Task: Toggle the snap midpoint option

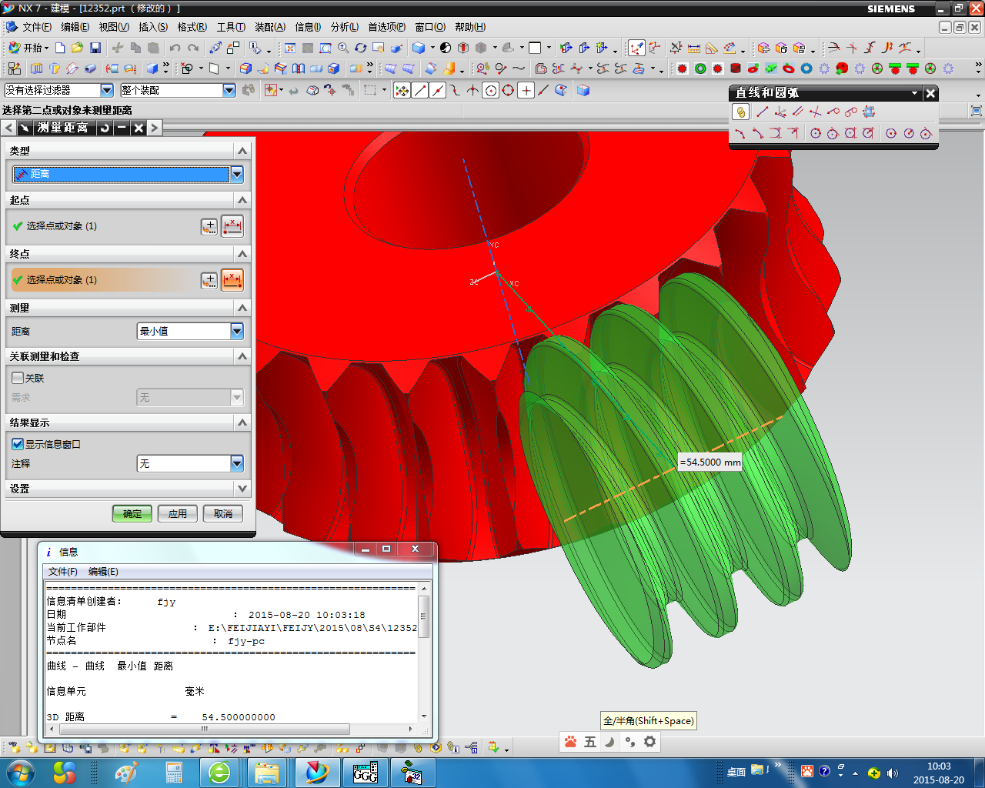Action: coord(438,90)
